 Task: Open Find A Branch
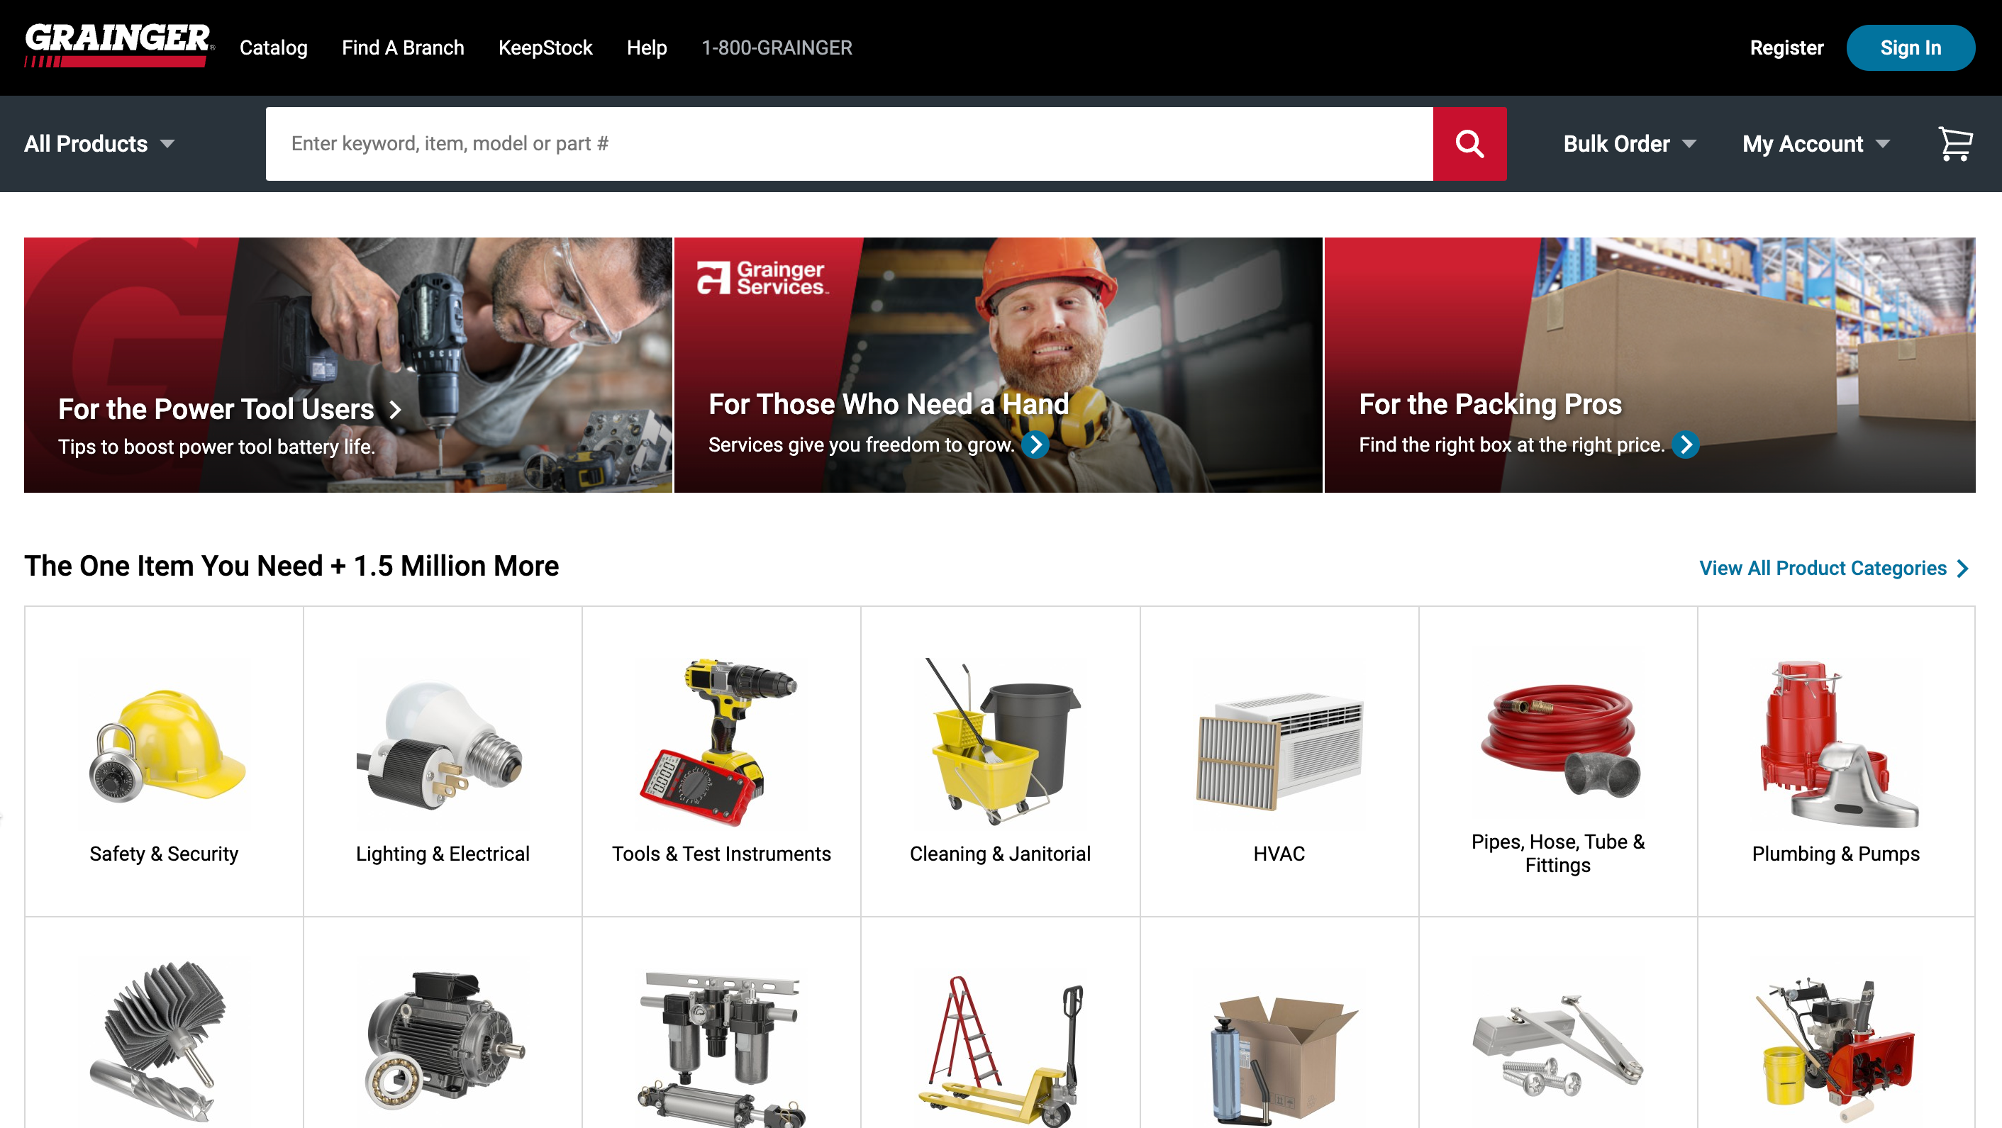[x=403, y=48]
